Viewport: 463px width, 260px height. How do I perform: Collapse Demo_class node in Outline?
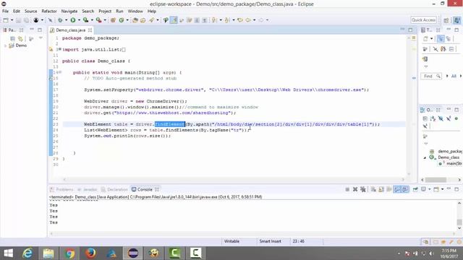[425, 157]
